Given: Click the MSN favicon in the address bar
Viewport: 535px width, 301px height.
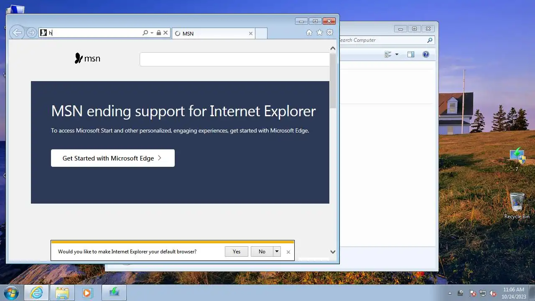Looking at the screenshot, I should [x=43, y=33].
